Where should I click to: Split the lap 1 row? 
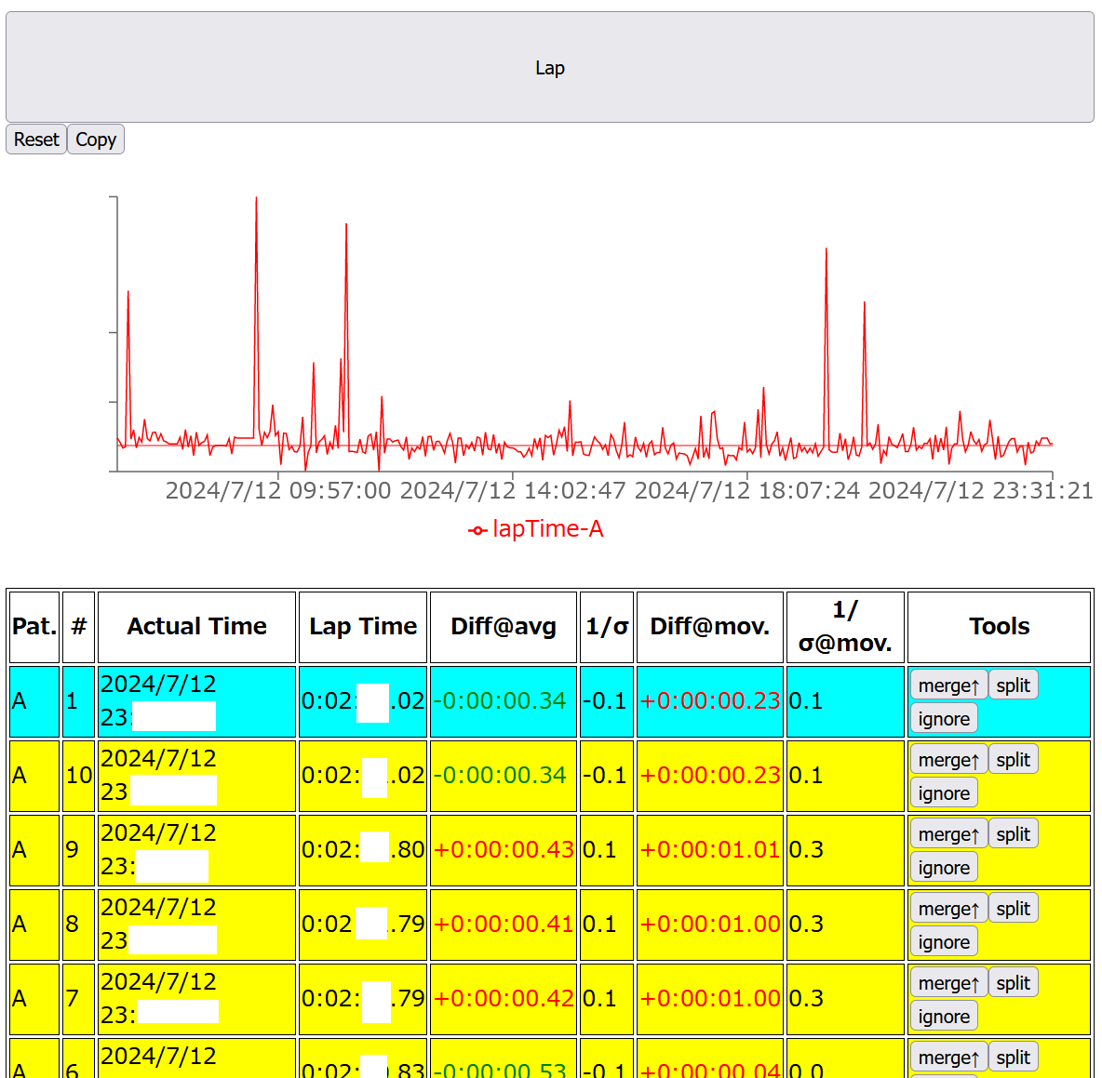coord(1013,685)
